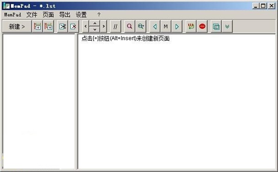The height and width of the screenshot is (172, 278).
Task: Click the right arrow move button
Action: click(x=104, y=26)
